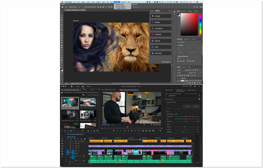Open the Arranger plugin
The height and width of the screenshot is (168, 263).
[x=161, y=16]
